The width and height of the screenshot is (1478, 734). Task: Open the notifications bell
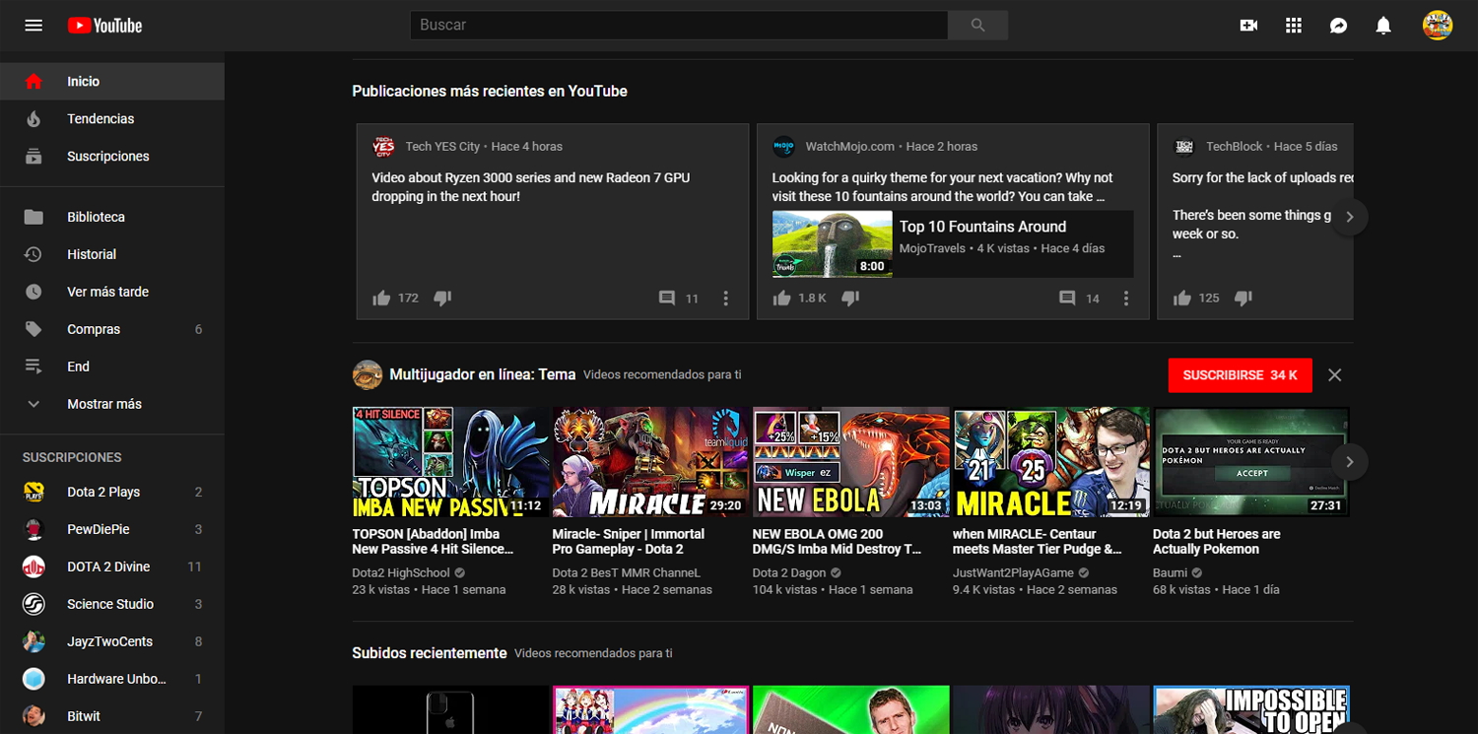click(x=1382, y=25)
